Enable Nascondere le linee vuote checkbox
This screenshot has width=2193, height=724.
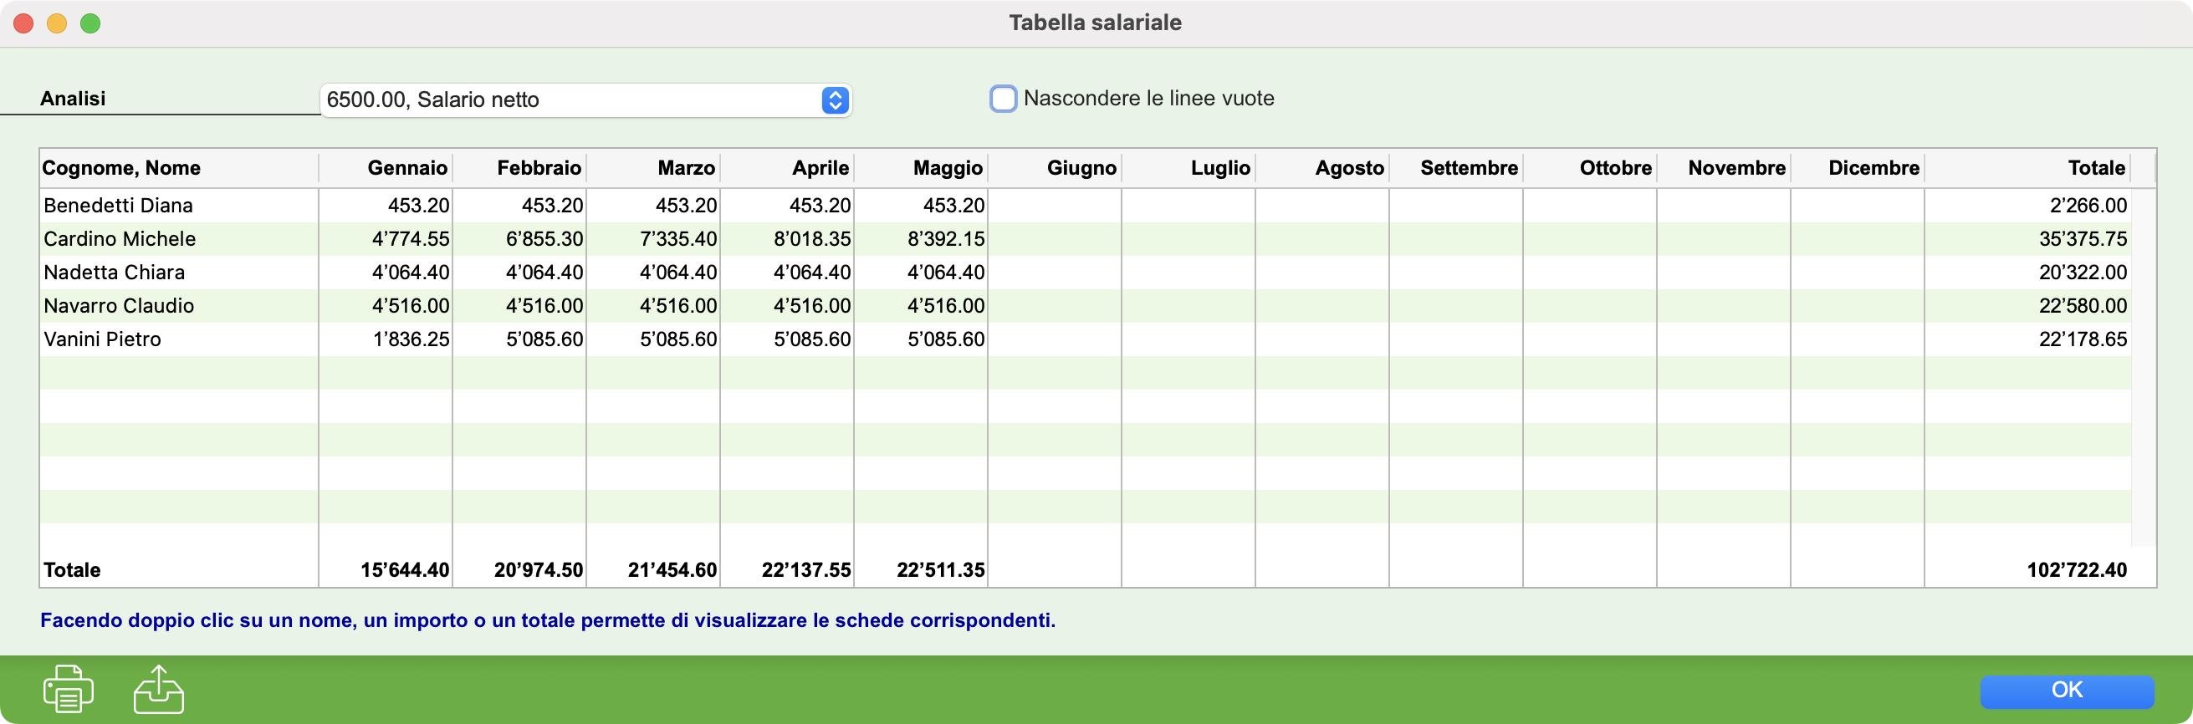click(1003, 99)
